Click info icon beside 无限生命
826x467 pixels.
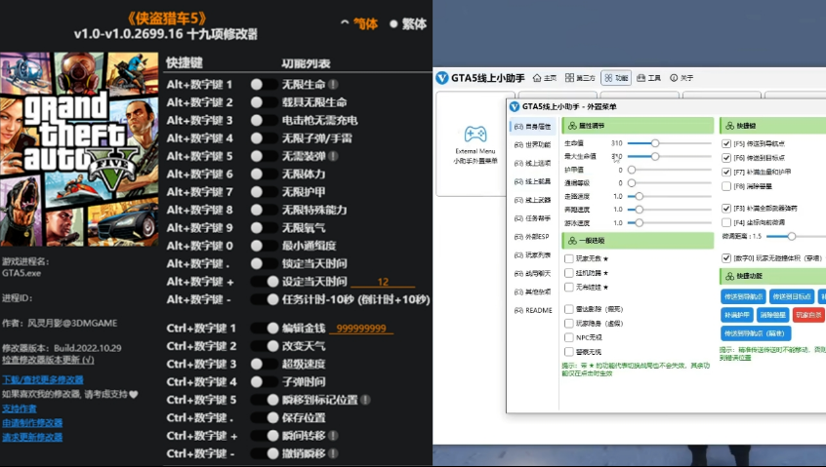333,84
